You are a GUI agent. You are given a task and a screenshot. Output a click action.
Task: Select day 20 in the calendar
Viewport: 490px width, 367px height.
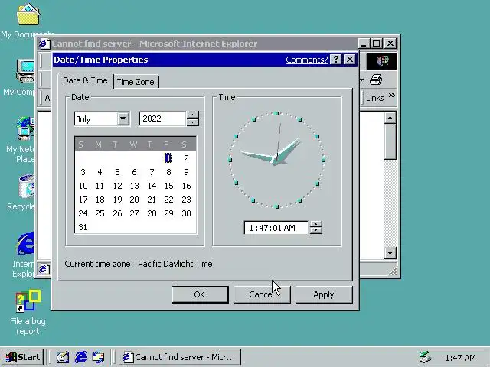pos(135,200)
